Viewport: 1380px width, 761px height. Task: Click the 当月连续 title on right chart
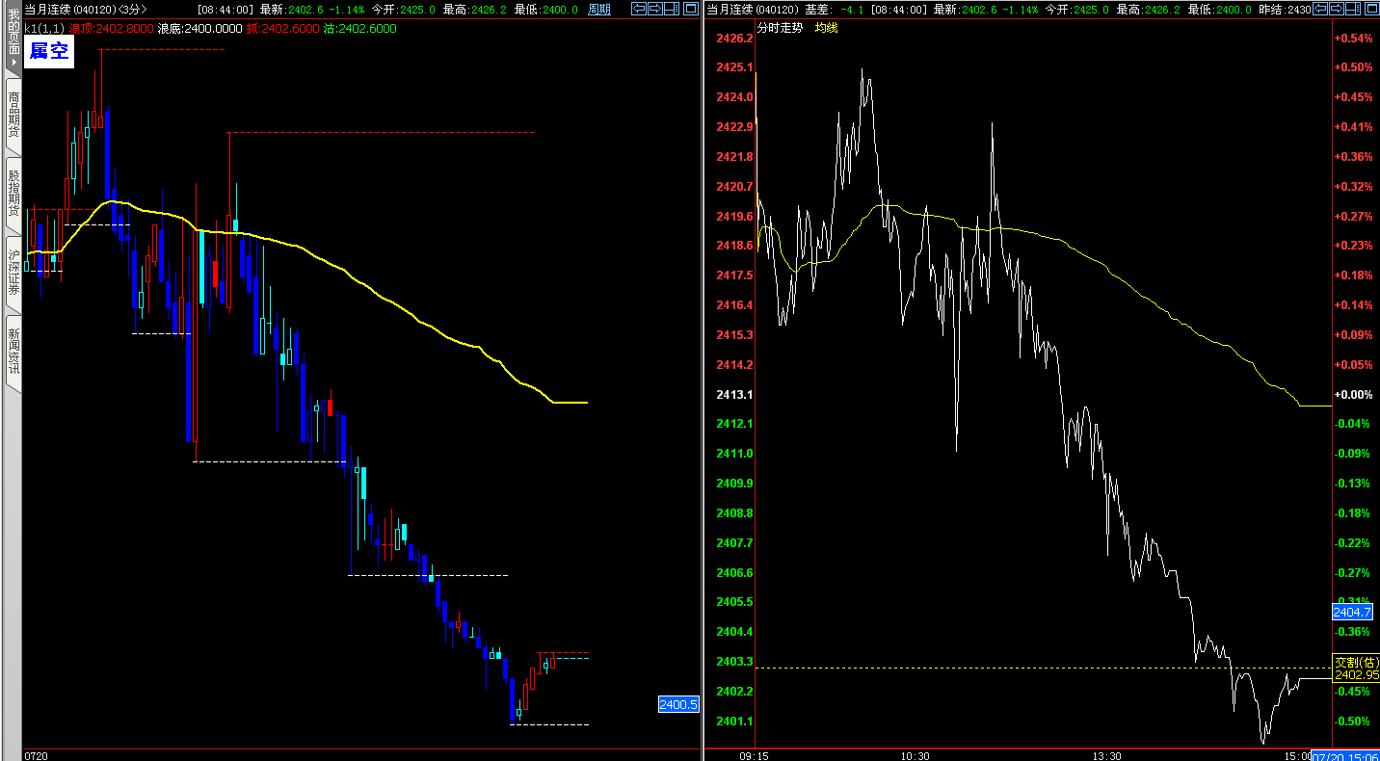click(730, 9)
